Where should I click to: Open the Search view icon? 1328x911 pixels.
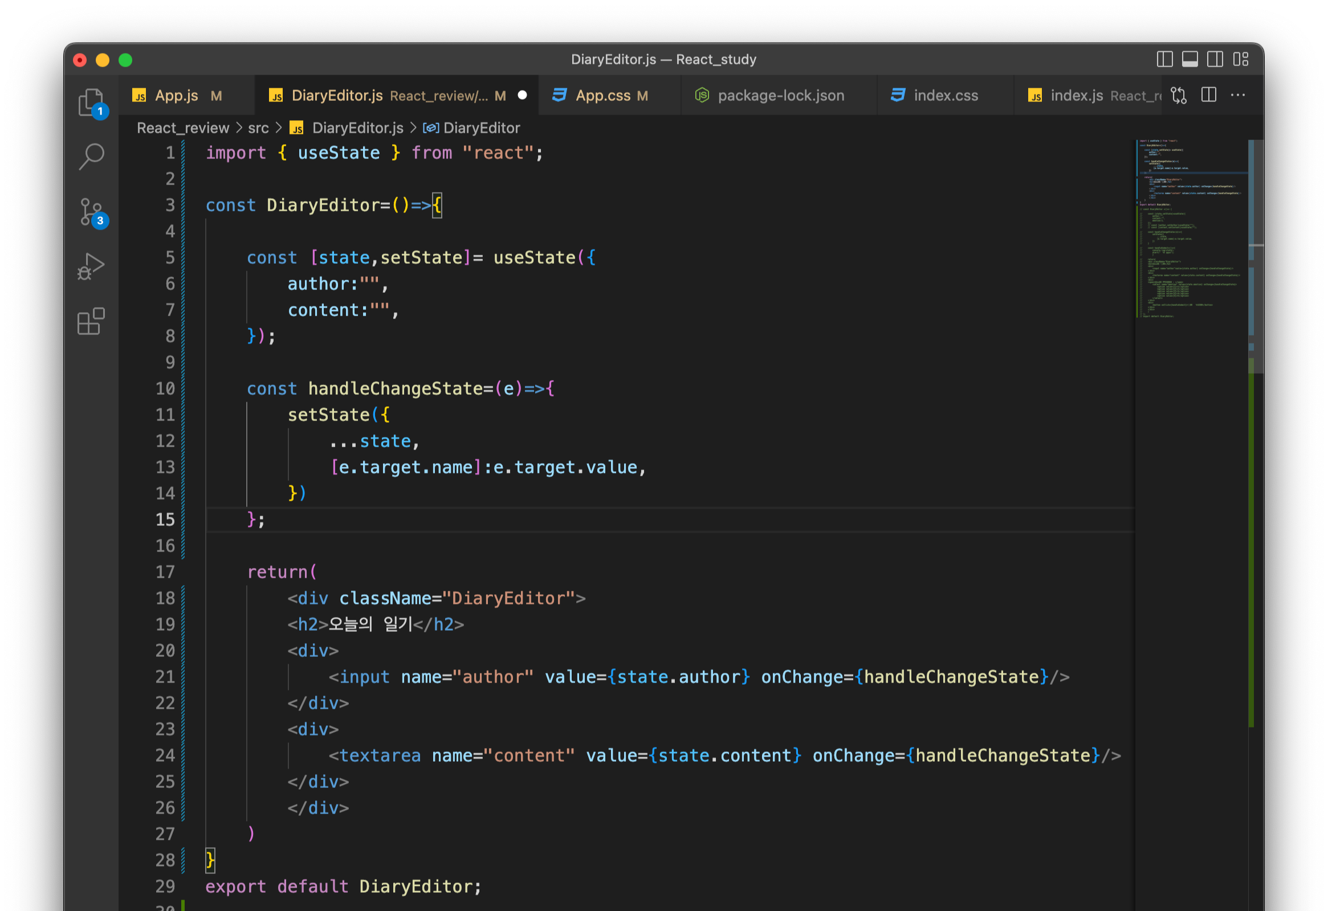coord(91,156)
